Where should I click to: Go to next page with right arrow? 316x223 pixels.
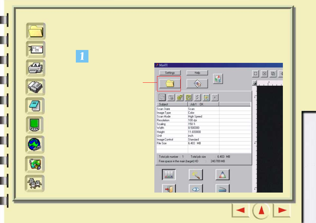click(282, 210)
